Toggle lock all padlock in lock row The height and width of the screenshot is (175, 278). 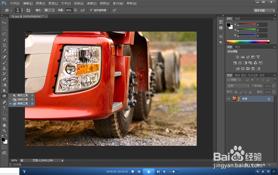pyautogui.click(x=250, y=92)
